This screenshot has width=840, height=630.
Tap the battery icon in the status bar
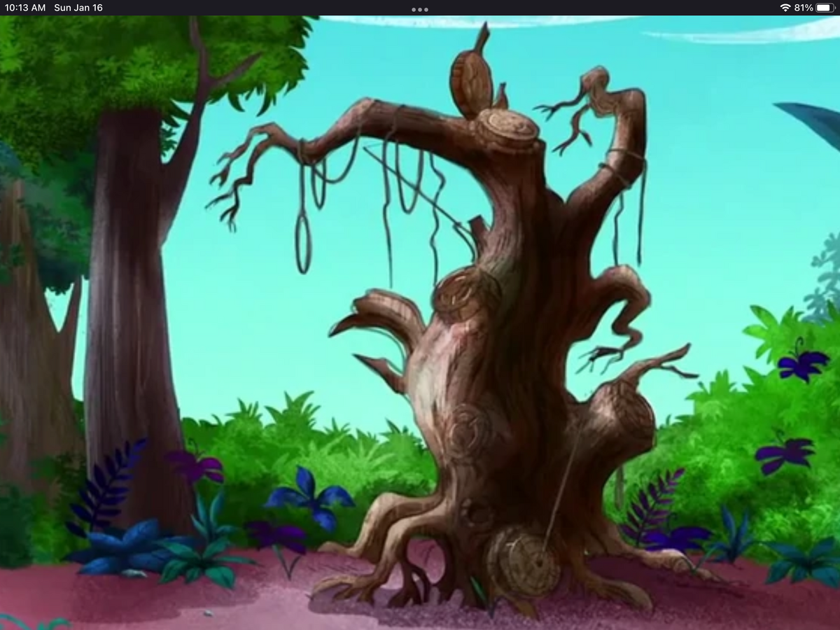pos(827,8)
